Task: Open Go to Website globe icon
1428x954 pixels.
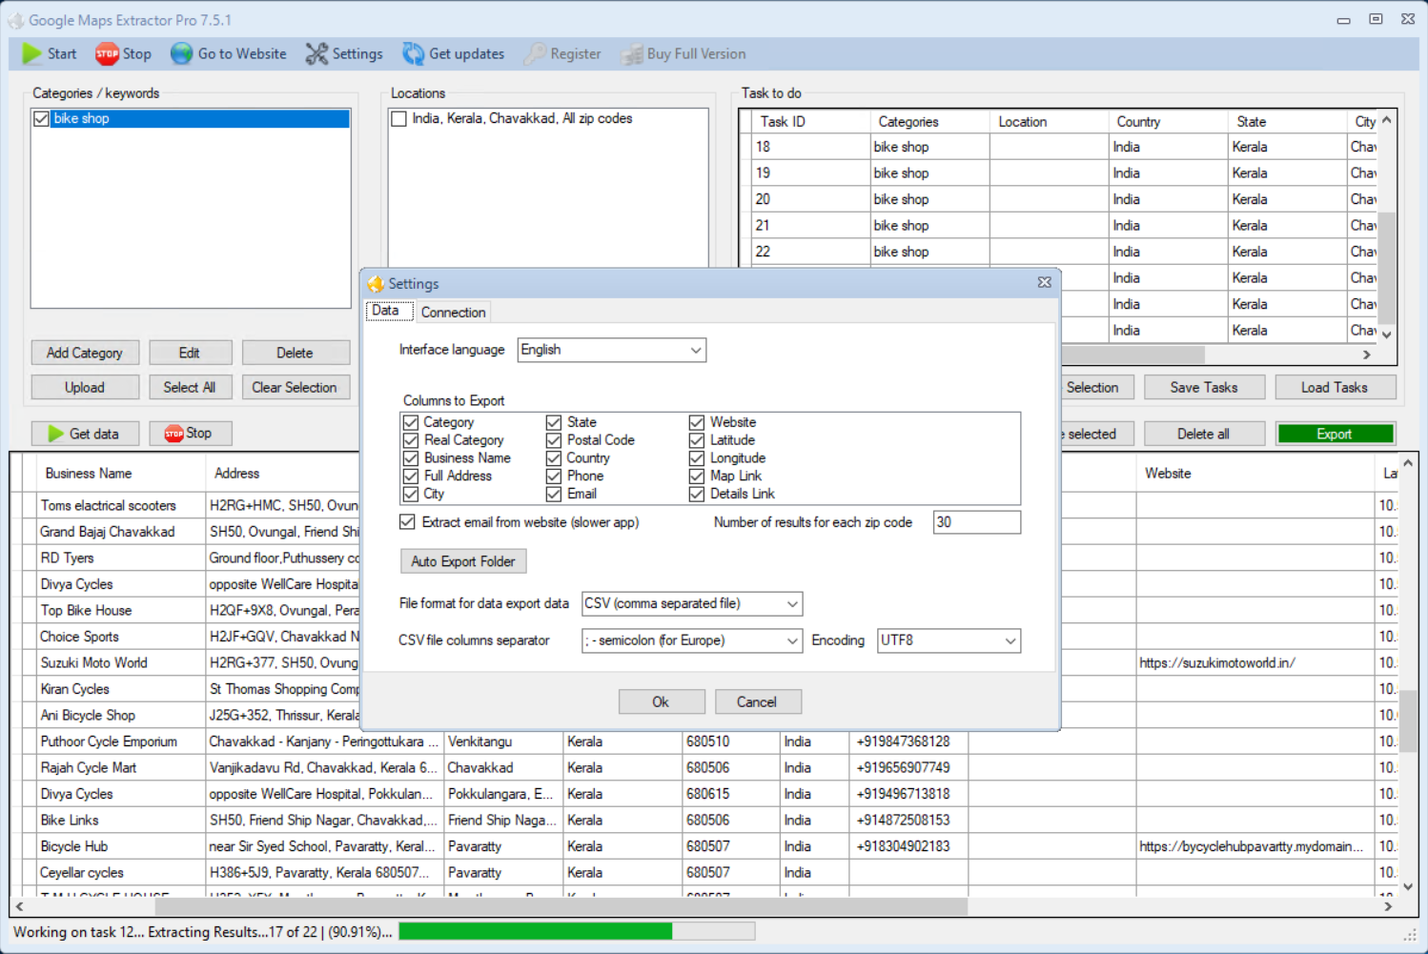Action: (x=181, y=54)
